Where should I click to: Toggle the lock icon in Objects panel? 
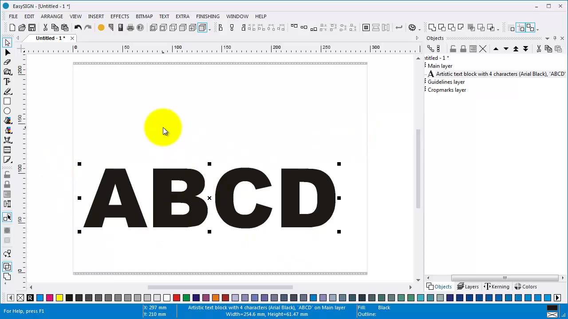[x=463, y=49]
